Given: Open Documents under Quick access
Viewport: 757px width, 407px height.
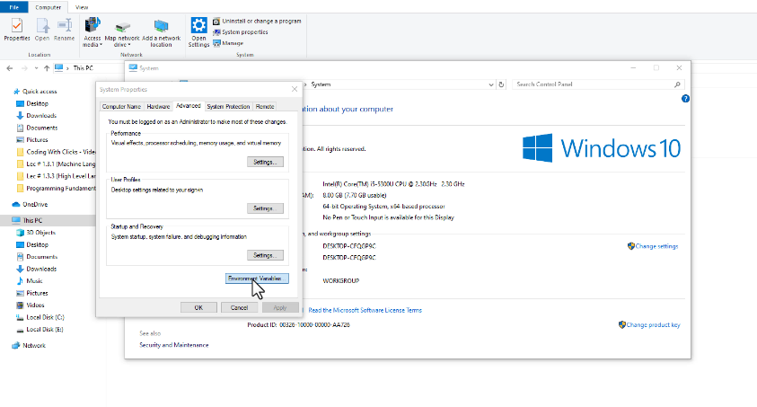Looking at the screenshot, I should 41,128.
